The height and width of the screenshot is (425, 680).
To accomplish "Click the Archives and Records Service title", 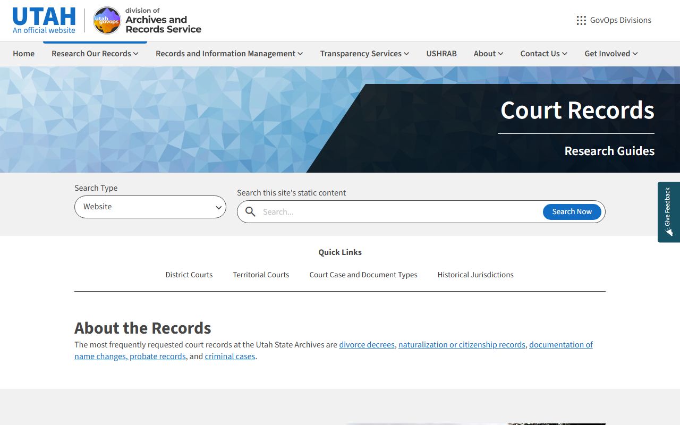I will click(x=163, y=24).
